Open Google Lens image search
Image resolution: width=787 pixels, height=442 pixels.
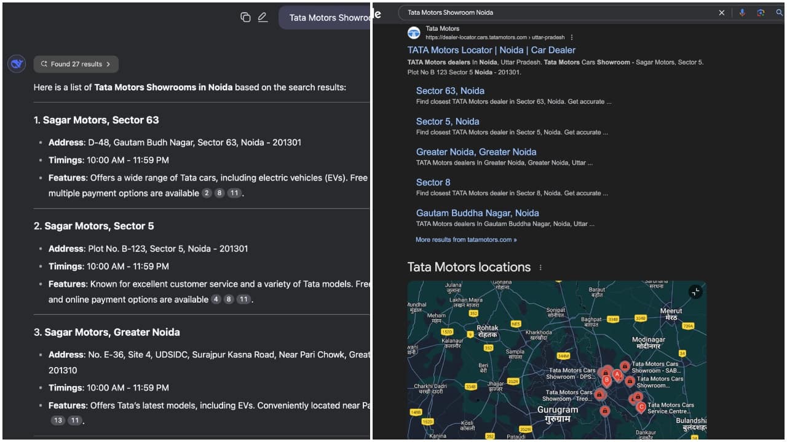761,12
